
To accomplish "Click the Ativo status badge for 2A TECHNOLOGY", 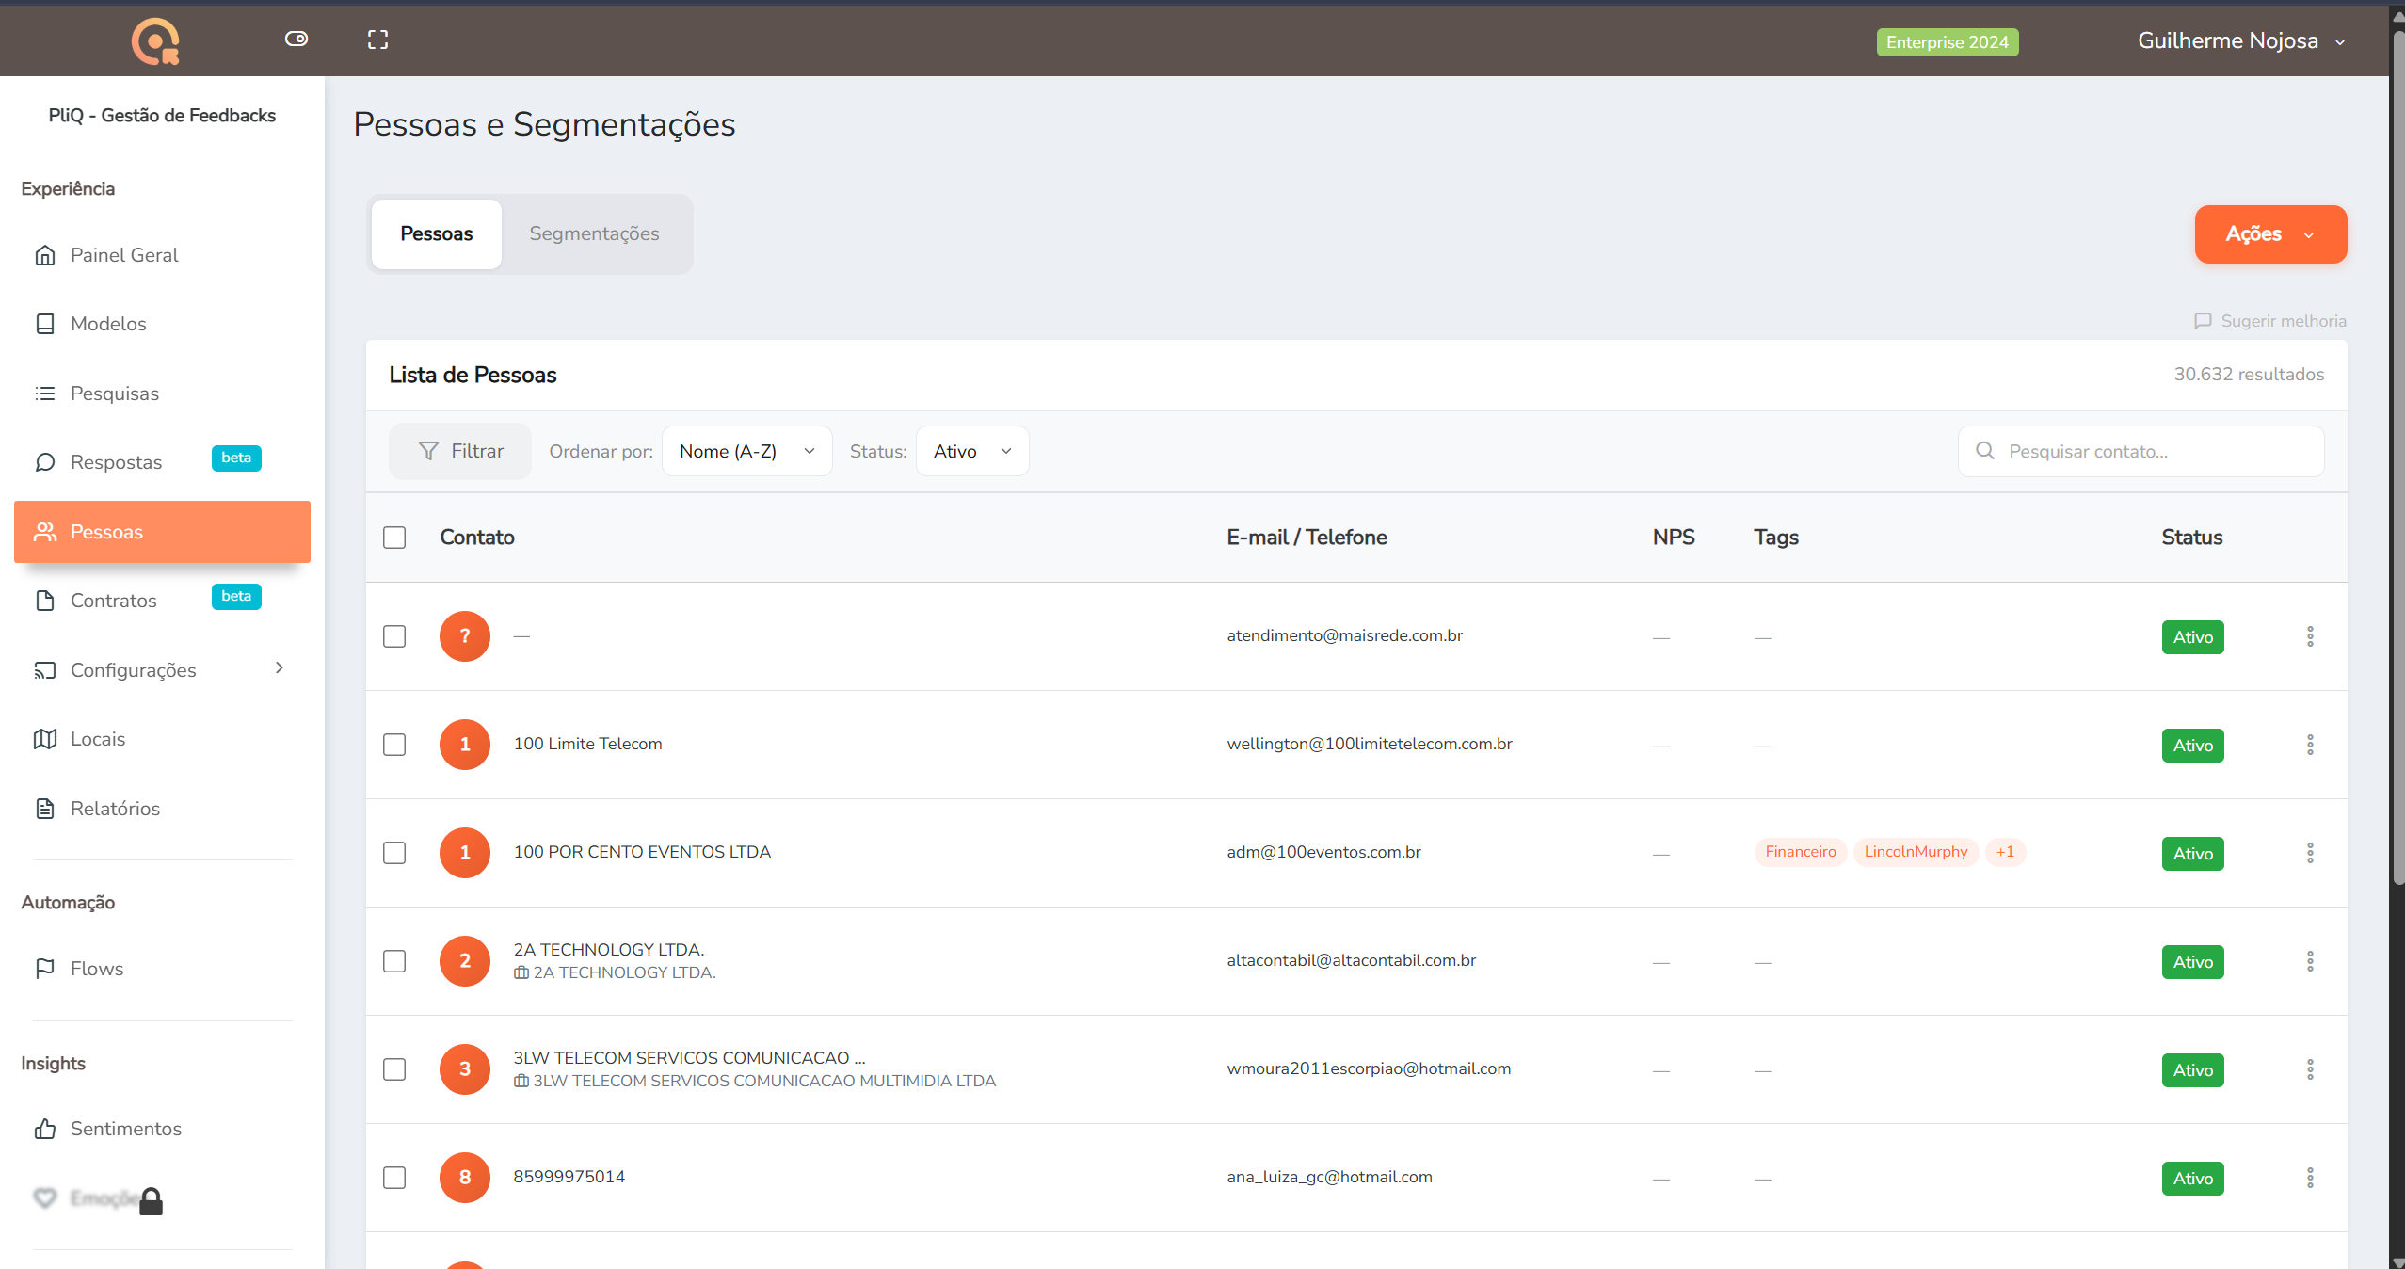I will (x=2193, y=962).
